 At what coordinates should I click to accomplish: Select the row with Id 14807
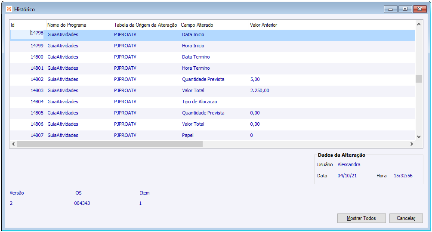coord(213,135)
